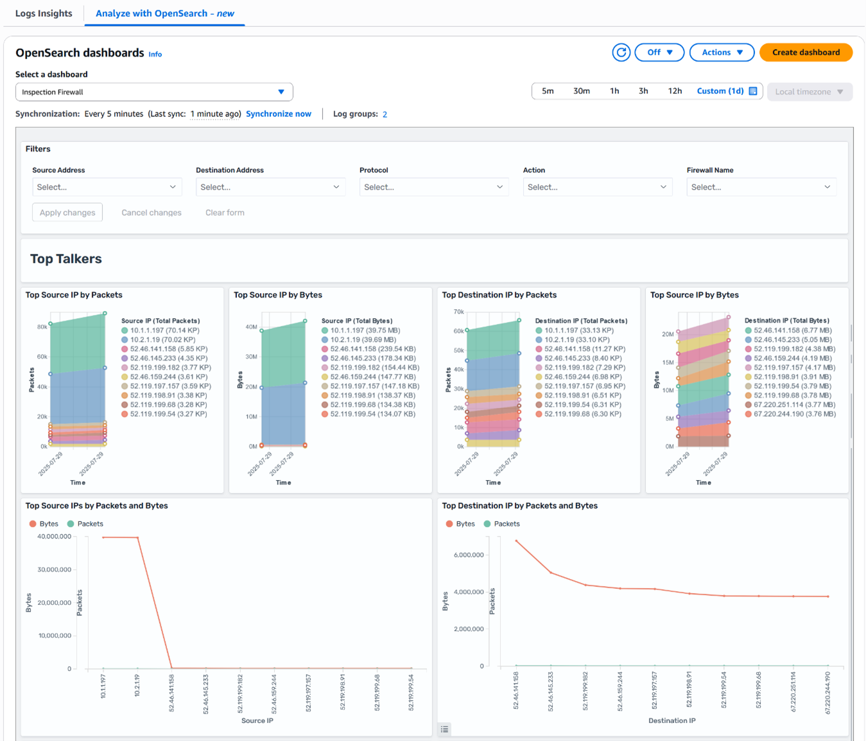Viewport: 866px width, 741px height.
Task: Open the Select a dashboard dropdown
Action: pyautogui.click(x=154, y=92)
